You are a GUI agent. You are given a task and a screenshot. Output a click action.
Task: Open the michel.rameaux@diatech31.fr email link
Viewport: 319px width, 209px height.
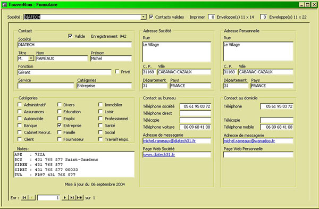click(169, 141)
